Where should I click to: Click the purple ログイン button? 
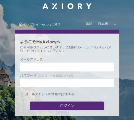67,106
